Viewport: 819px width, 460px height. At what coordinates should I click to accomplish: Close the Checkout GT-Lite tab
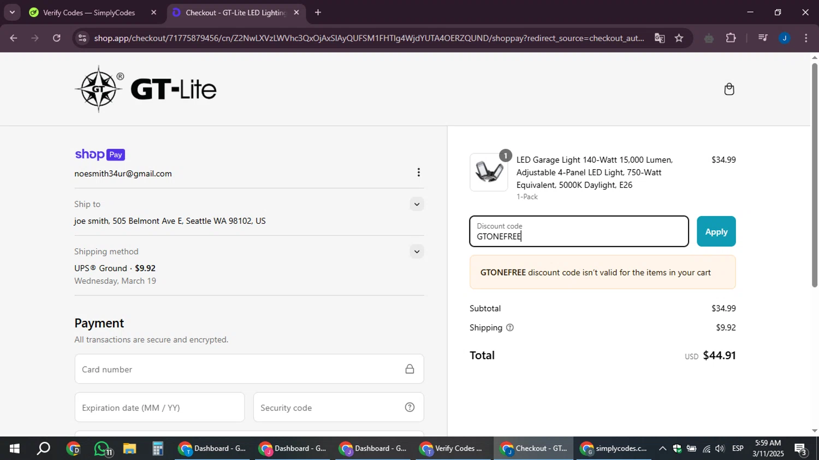[x=296, y=12]
